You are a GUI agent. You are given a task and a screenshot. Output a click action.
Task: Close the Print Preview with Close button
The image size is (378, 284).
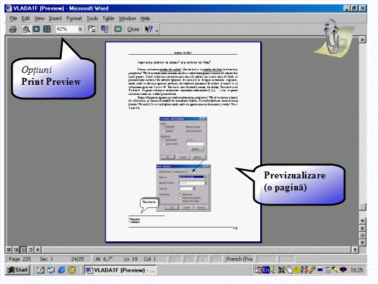[134, 30]
